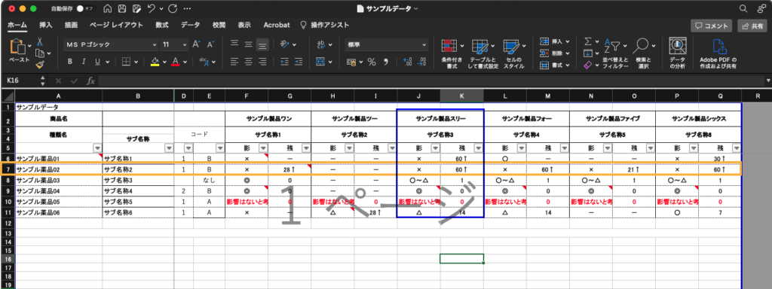Click the Save icon in title bar
Image resolution: width=772 pixels, height=289 pixels.
click(122, 8)
